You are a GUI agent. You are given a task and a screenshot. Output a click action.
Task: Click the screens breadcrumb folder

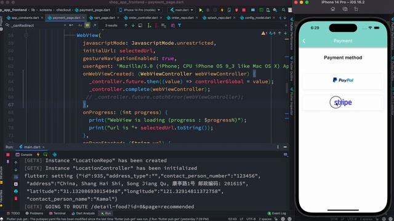pyautogui.click(x=46, y=10)
